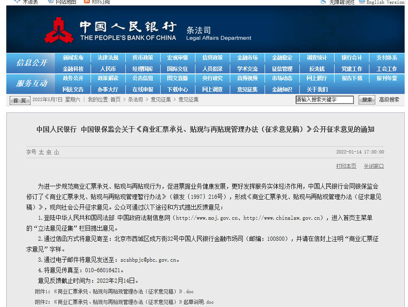Open 支付体系 menu item
This screenshot has height=307, width=408.
(387, 57)
